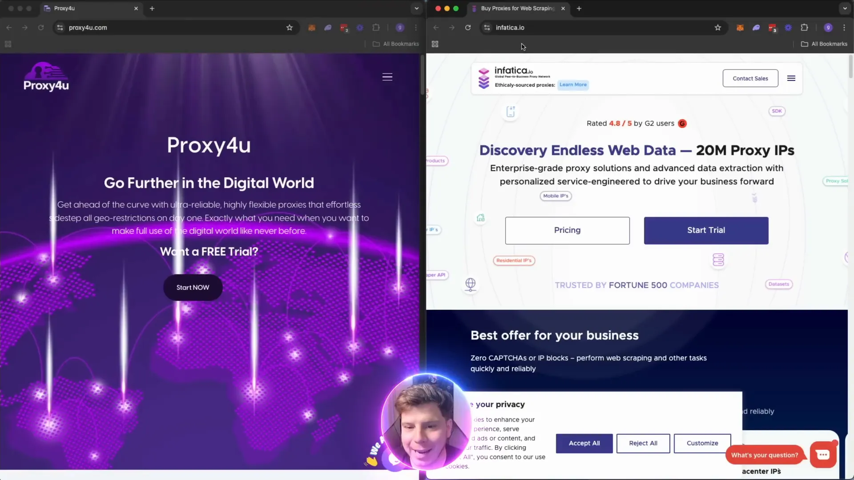Go forward in the infatica window
The image size is (854, 480).
pos(452,28)
